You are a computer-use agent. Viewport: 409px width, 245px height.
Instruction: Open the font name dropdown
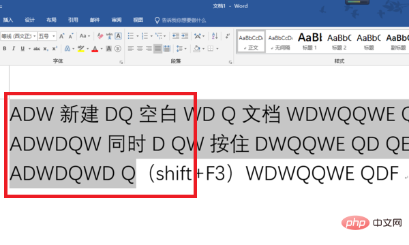click(35, 36)
